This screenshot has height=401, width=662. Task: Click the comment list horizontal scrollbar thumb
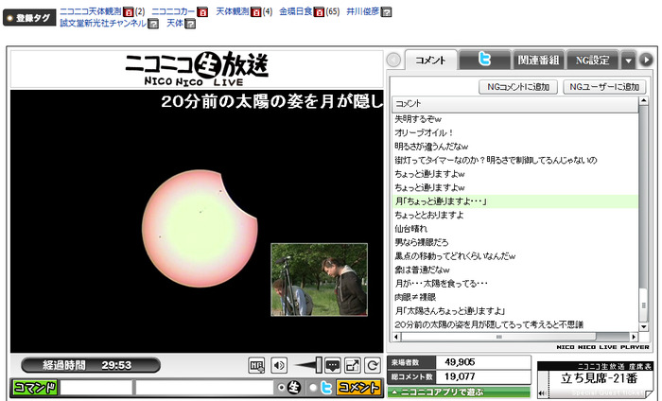tap(498, 337)
